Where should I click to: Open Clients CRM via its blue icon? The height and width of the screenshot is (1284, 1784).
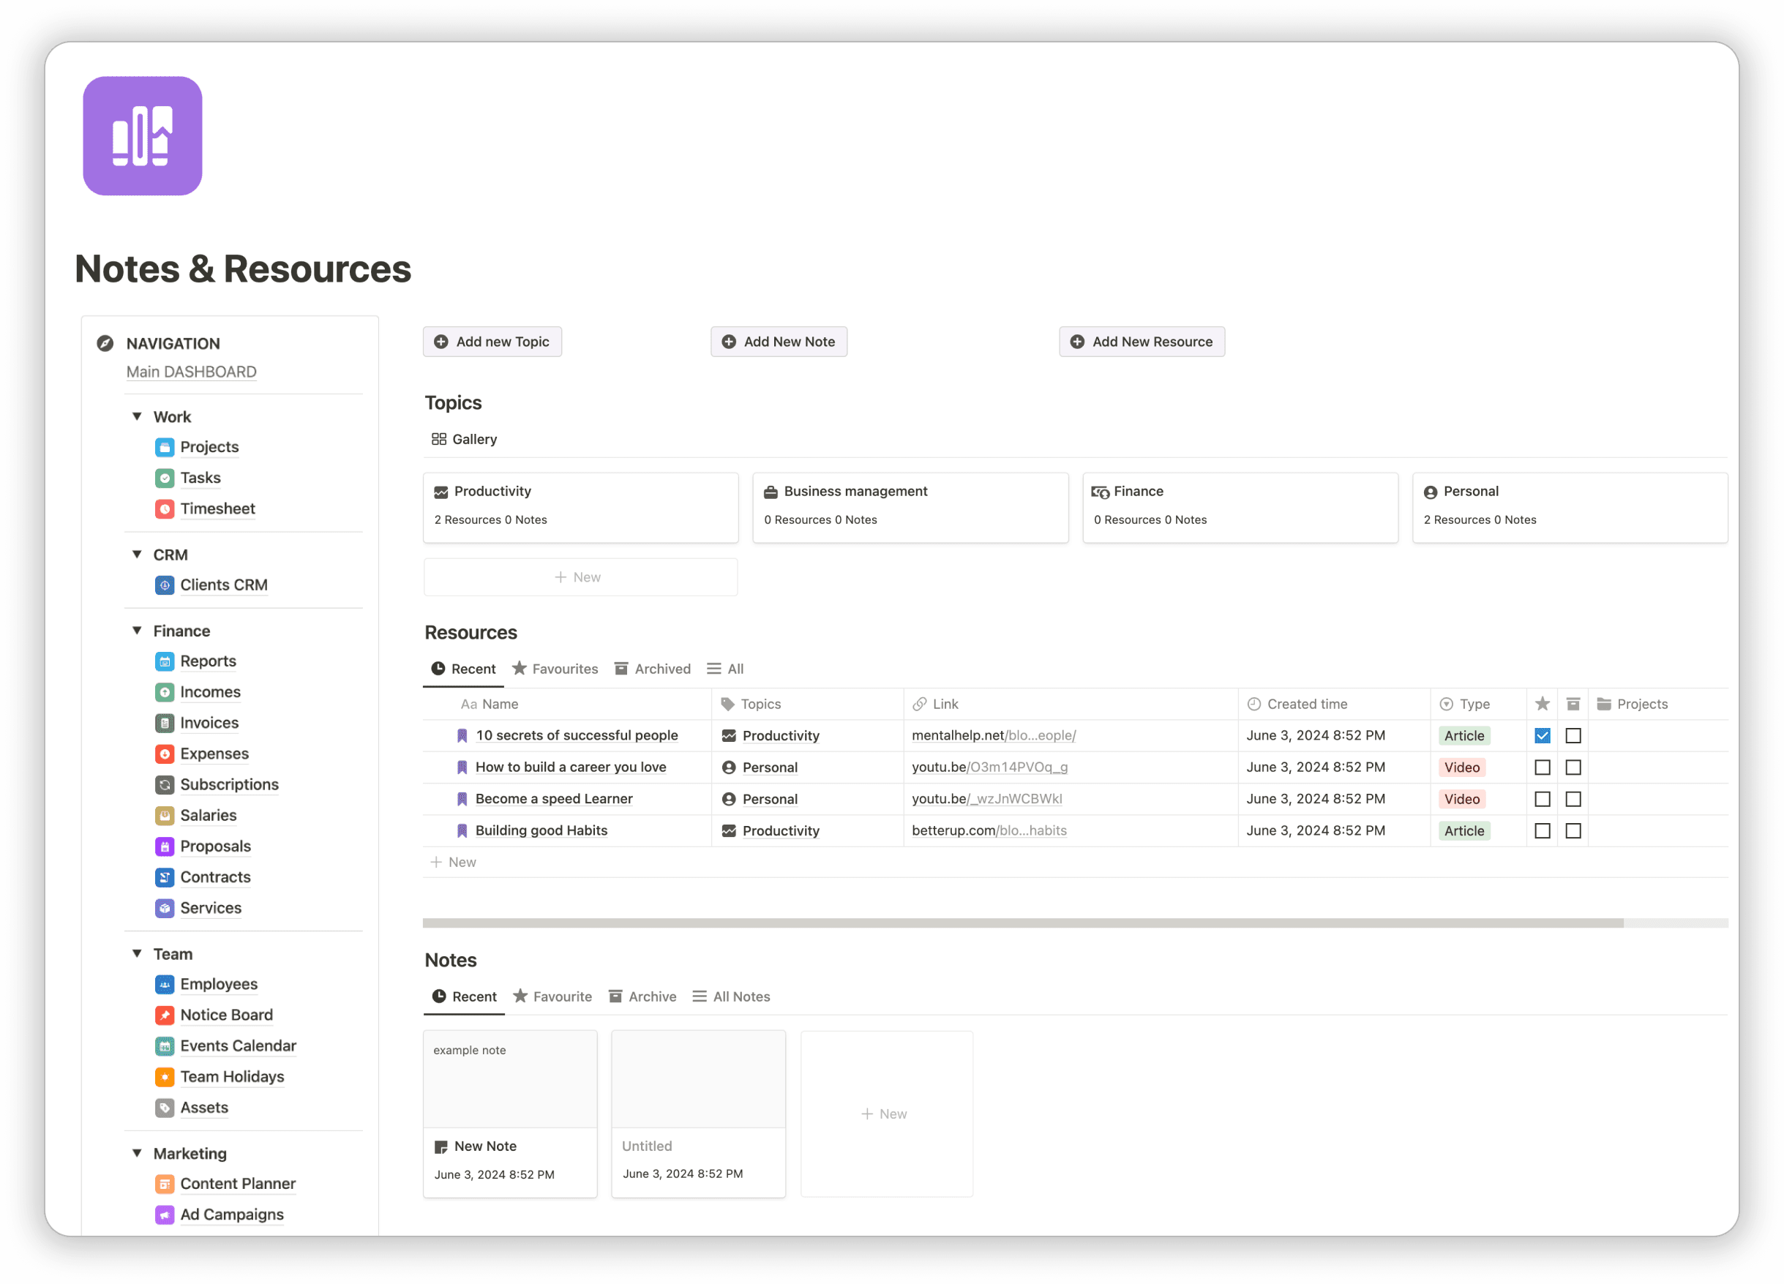(165, 585)
